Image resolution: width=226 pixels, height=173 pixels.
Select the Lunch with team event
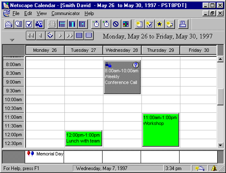84,138
